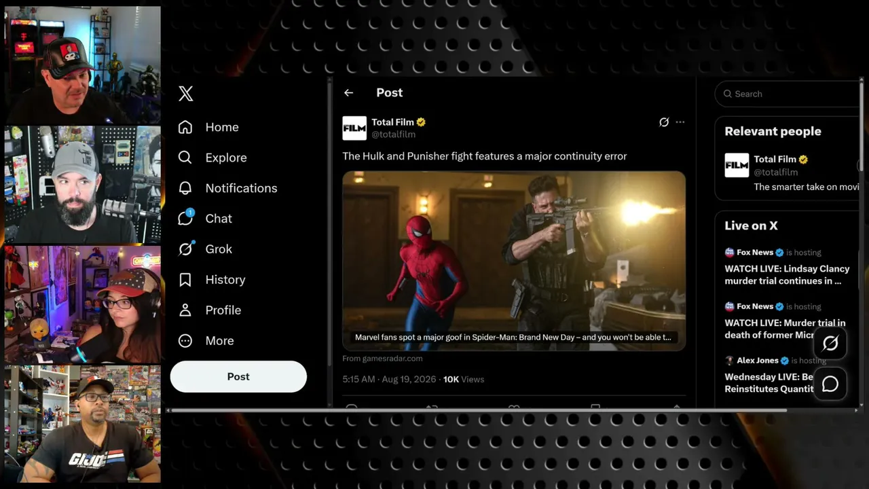Click the magnifier icon in the search box
This screenshot has width=869, height=489.
tap(727, 94)
